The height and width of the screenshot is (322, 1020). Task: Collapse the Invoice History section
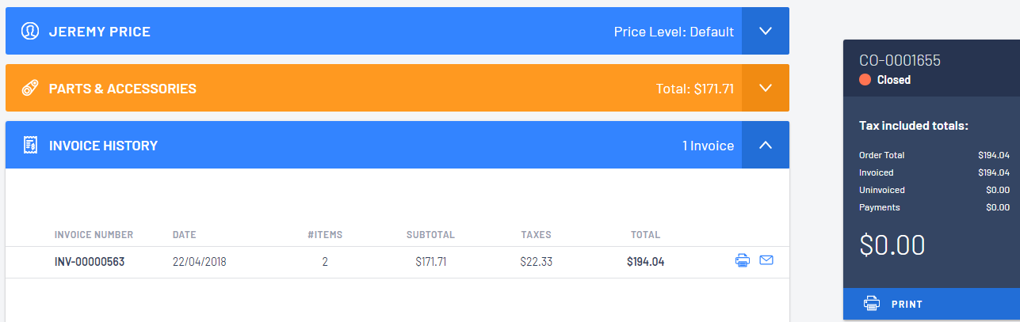766,145
